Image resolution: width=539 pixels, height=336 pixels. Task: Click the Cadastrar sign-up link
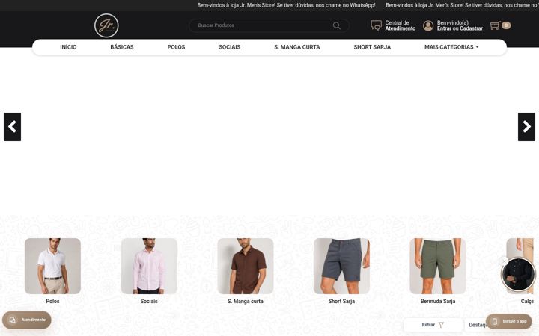tap(472, 28)
